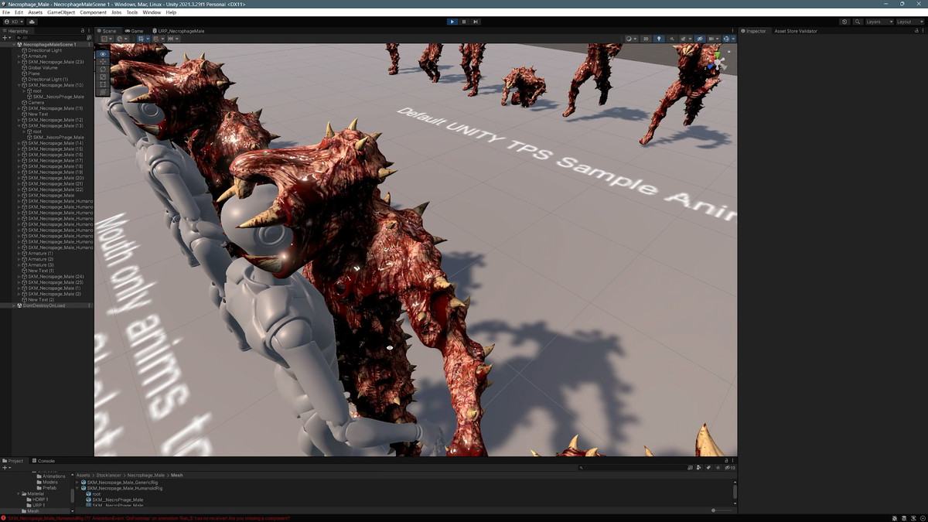Toggle hidden objects visibility in Scene toolbar

pos(699,39)
